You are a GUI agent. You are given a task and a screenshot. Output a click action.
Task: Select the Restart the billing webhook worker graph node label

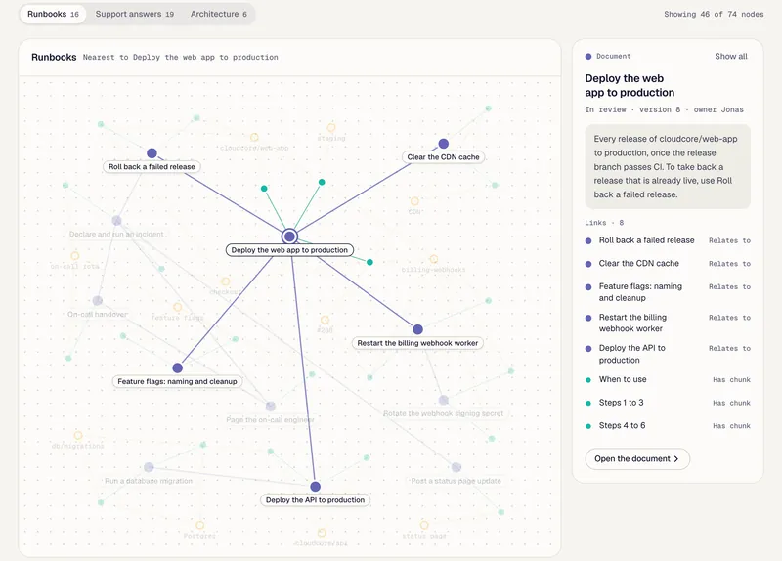[417, 343]
